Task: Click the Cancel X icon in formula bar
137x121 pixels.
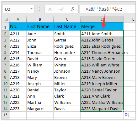Action: click(50, 9)
